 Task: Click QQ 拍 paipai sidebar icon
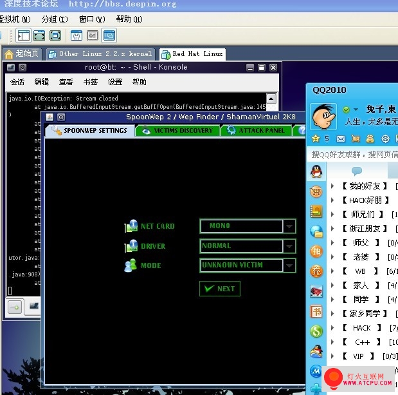point(316,251)
